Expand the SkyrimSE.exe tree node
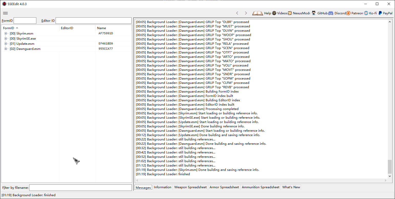Image resolution: width=395 pixels, height=199 pixels. pyautogui.click(x=6, y=38)
